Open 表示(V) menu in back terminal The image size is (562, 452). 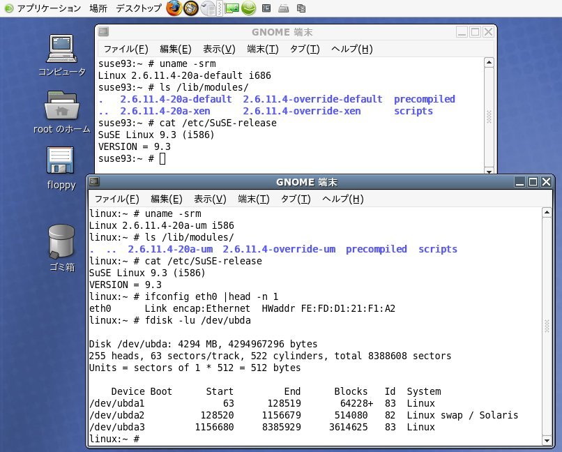219,49
